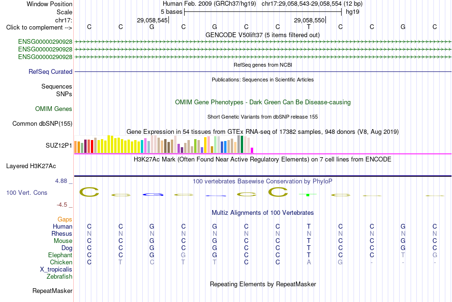This screenshot has width=452, height=302.
Task: Click 'GENCODE V50lift37 (5 items filtered out)' title
Action: [263, 35]
